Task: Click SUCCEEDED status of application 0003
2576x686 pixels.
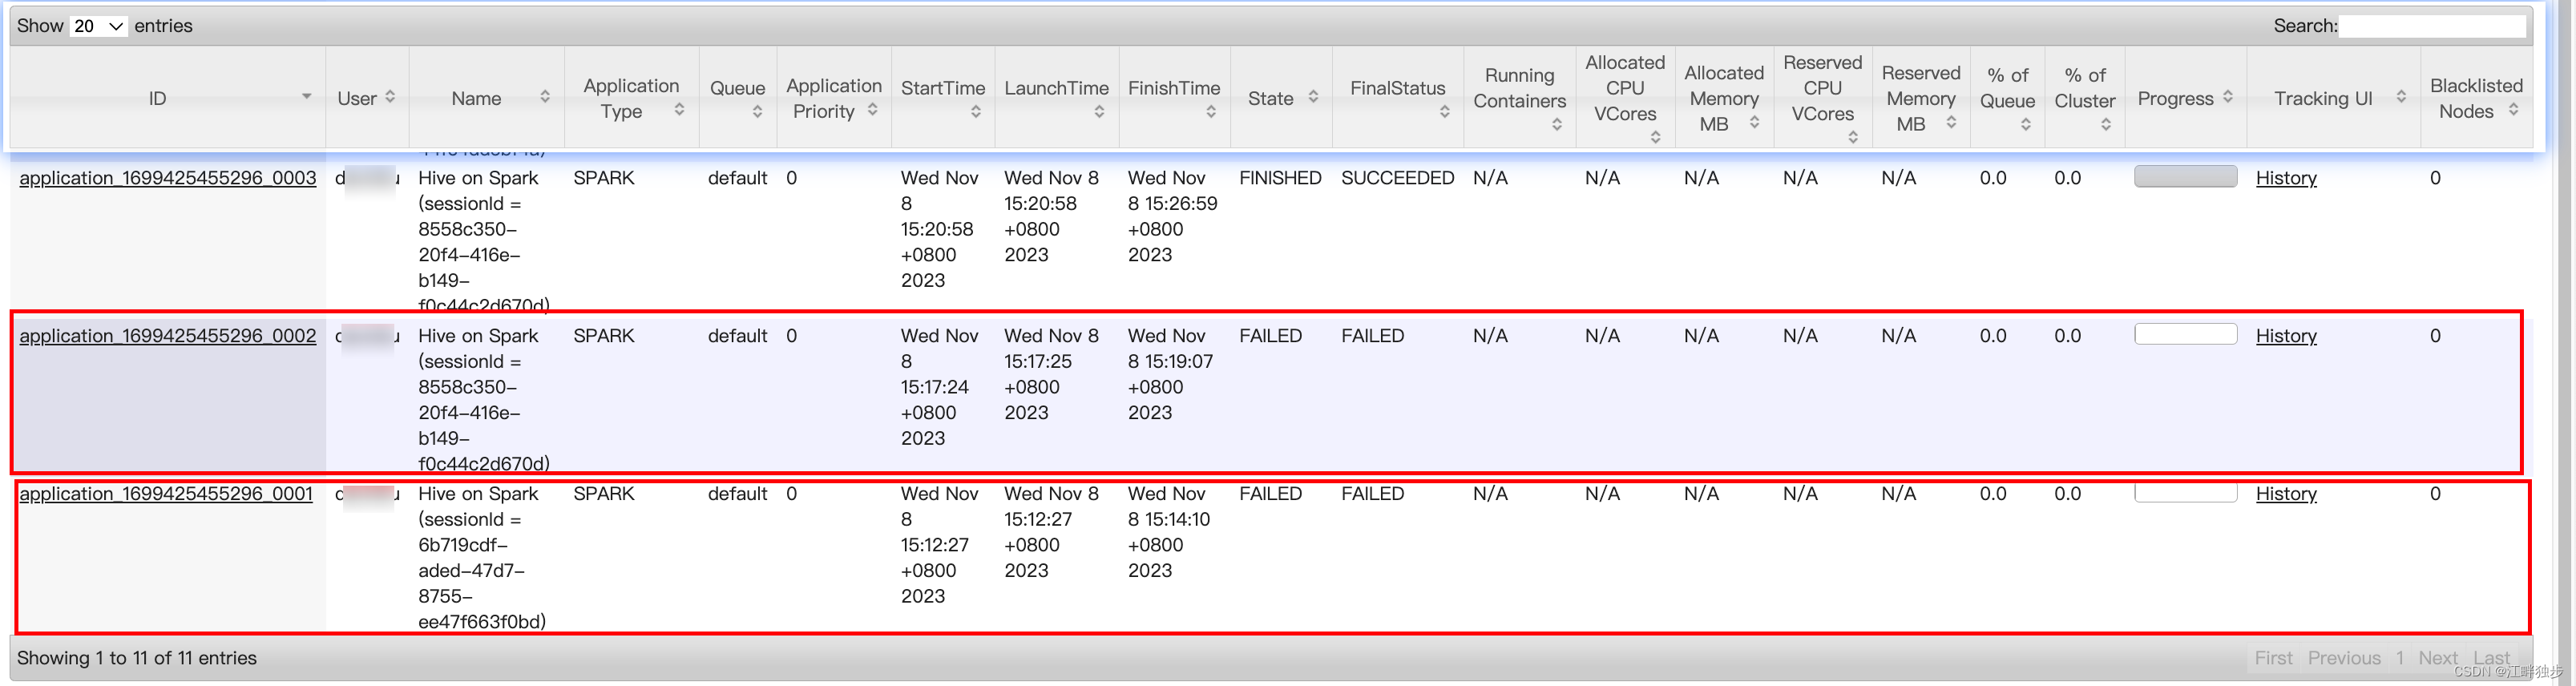Action: point(1397,178)
